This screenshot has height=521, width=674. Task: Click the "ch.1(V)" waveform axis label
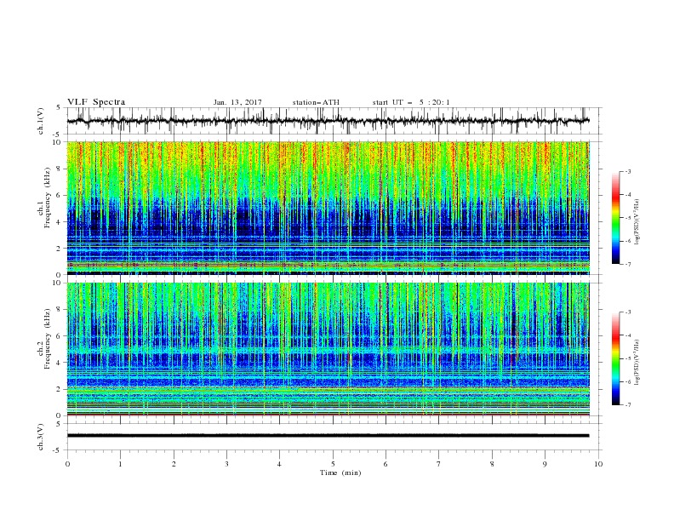coord(41,121)
